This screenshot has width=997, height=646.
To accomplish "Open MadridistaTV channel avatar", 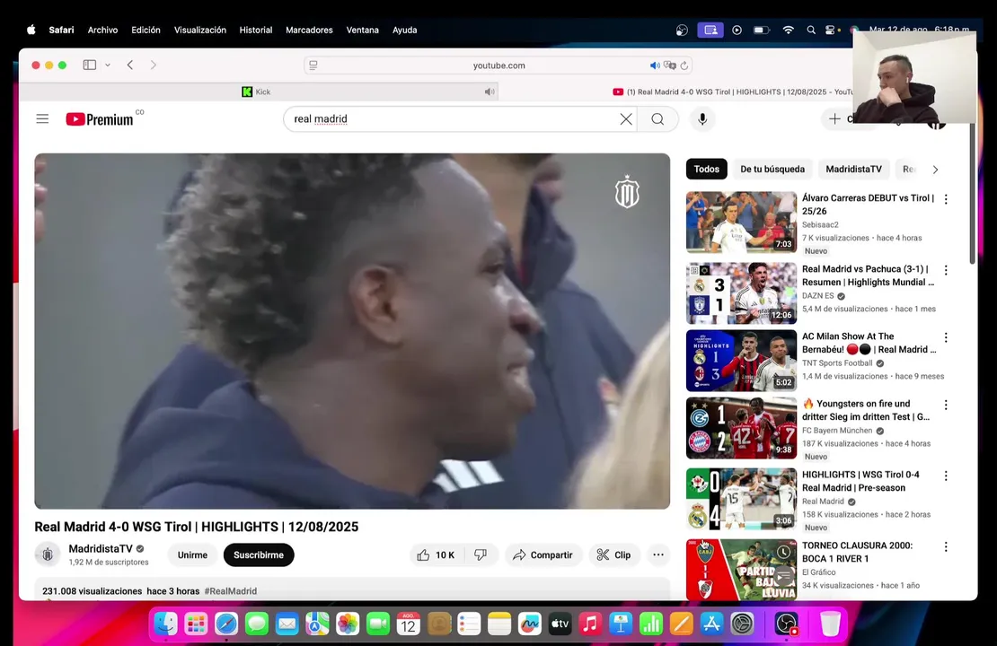I will coord(48,554).
